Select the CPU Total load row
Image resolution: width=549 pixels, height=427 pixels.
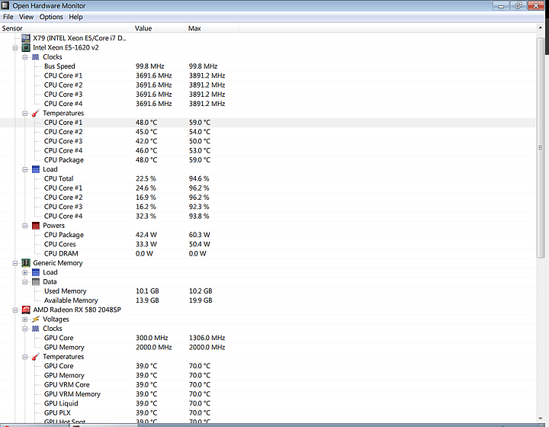click(268, 179)
